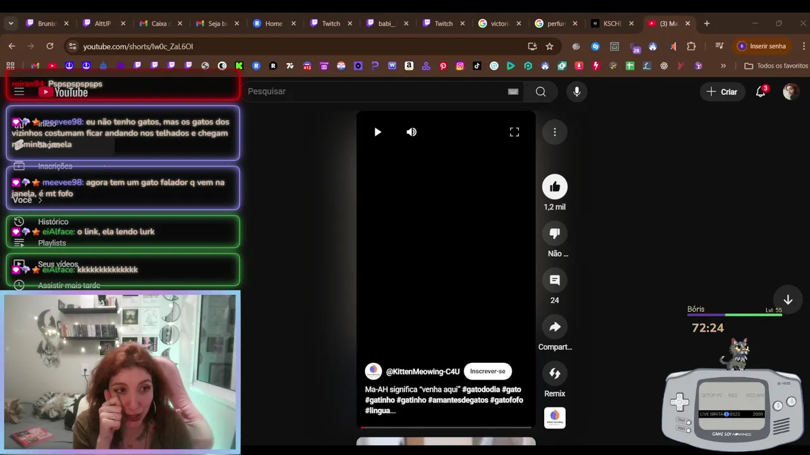810x455 pixels.
Task: Open the Criar menu
Action: tap(722, 92)
